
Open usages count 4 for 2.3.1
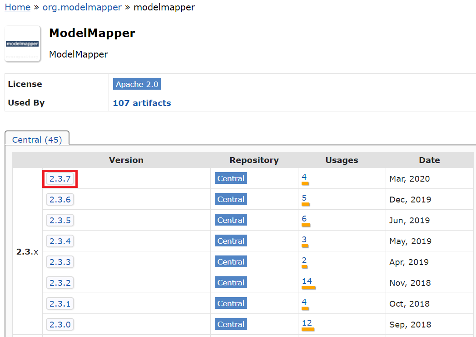(304, 302)
